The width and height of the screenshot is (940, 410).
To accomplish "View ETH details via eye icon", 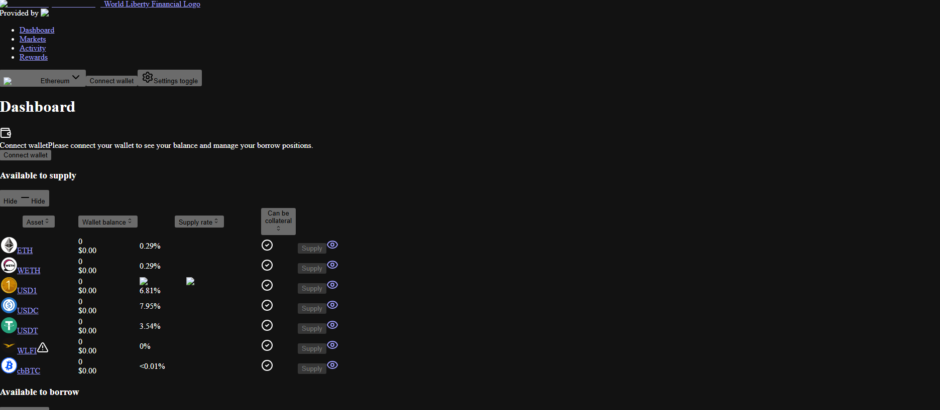I will [332, 245].
